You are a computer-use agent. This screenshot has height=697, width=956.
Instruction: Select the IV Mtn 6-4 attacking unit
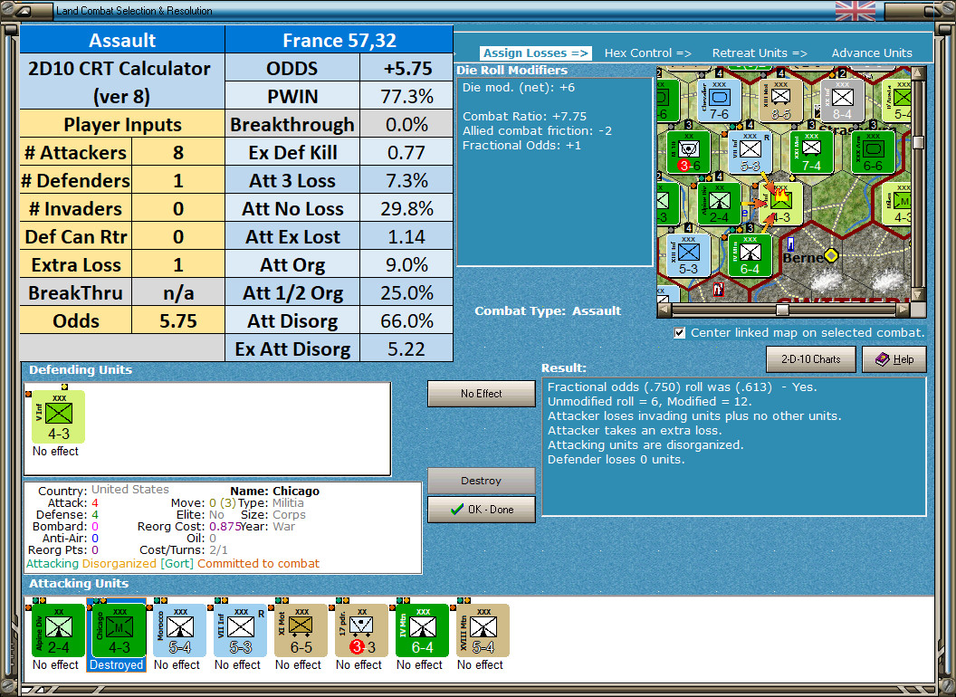pyautogui.click(x=423, y=631)
